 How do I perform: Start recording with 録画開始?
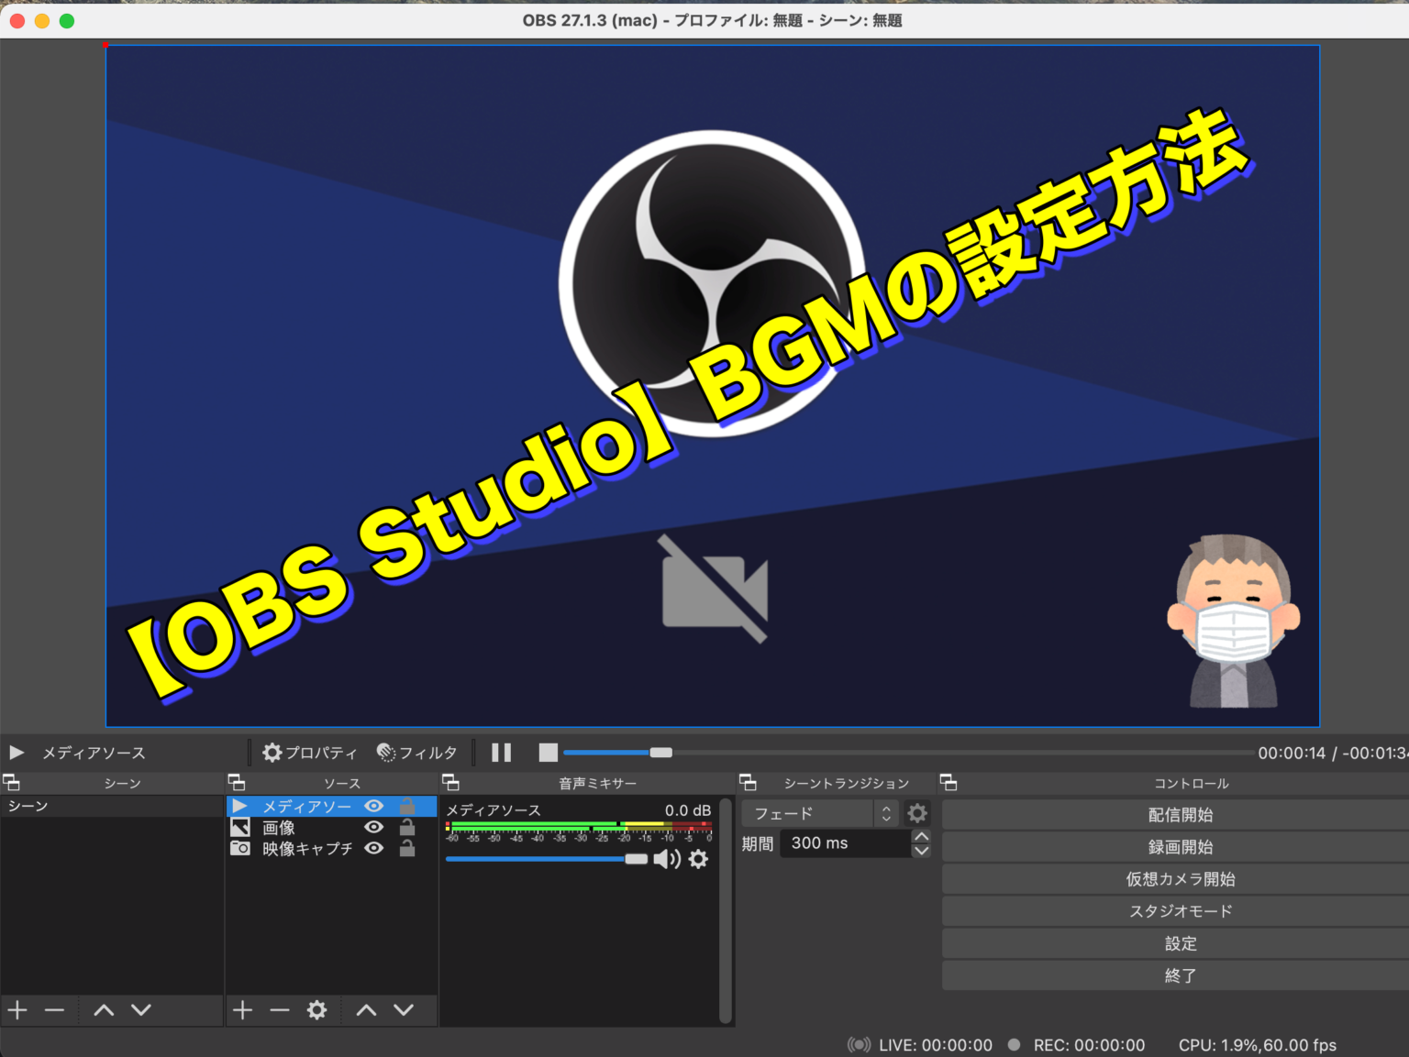point(1181,846)
